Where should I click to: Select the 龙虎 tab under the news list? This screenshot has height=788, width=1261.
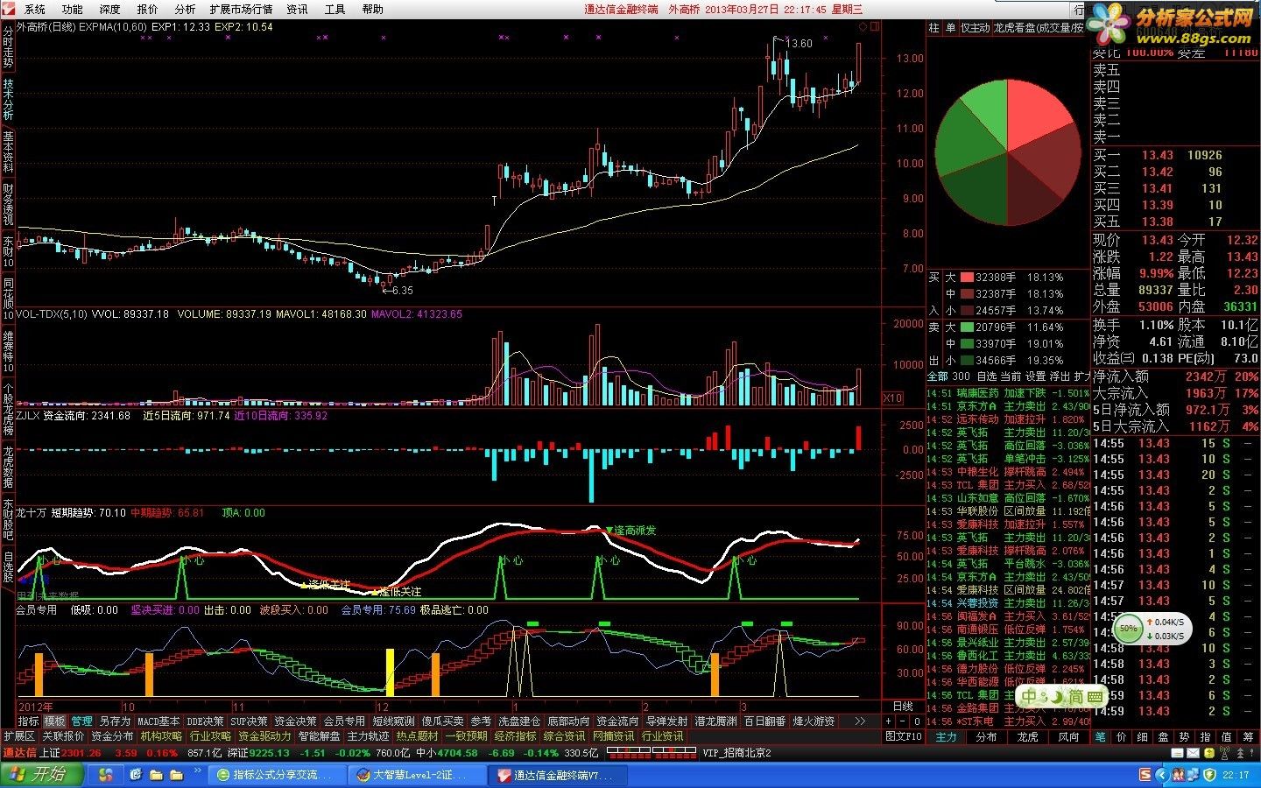1027,737
